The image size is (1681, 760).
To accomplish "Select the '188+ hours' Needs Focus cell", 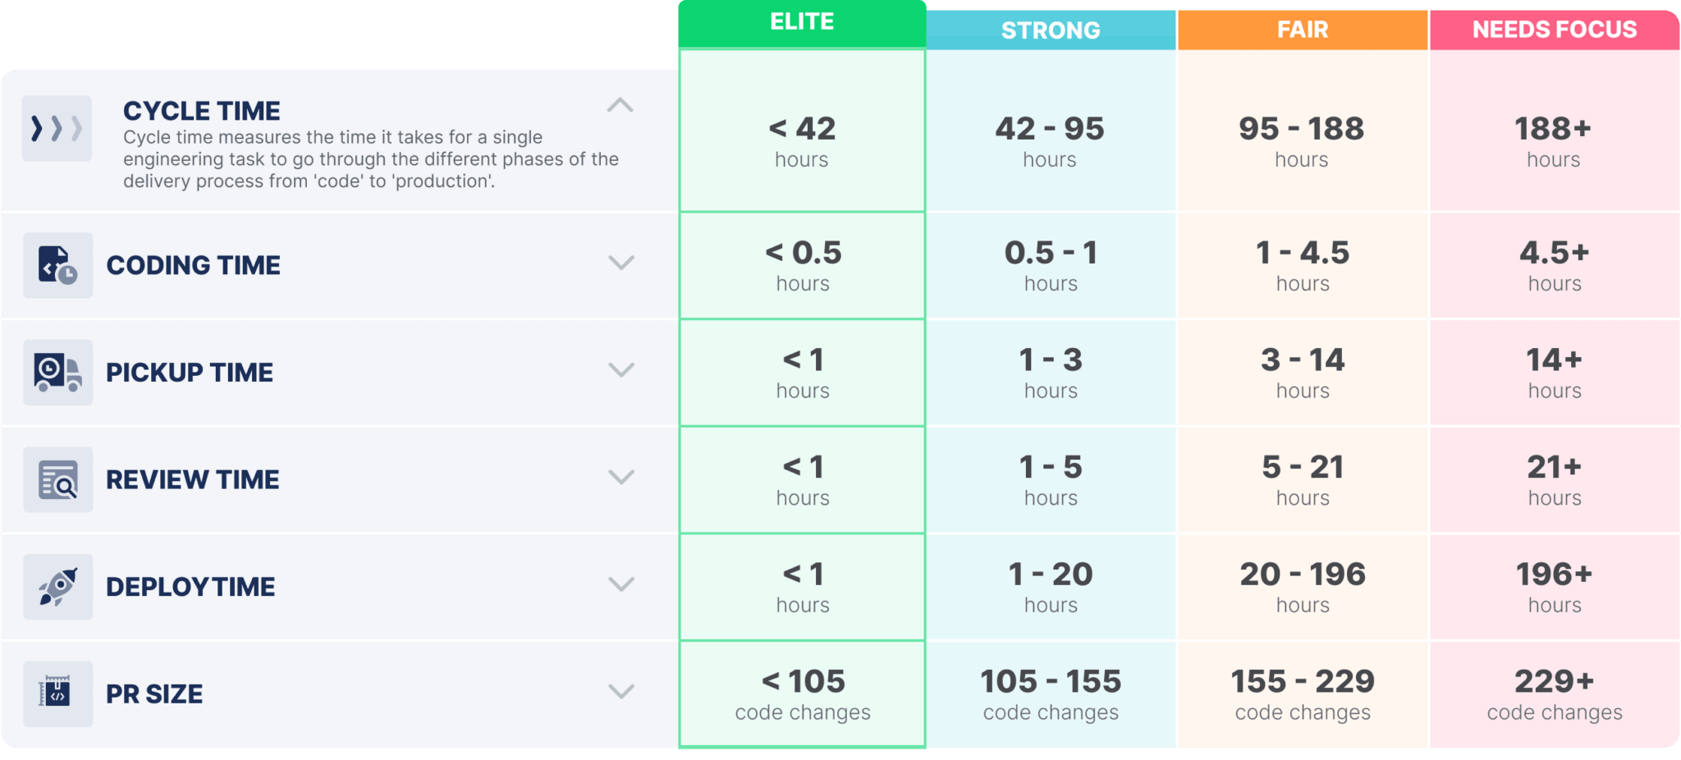I will click(1554, 140).
